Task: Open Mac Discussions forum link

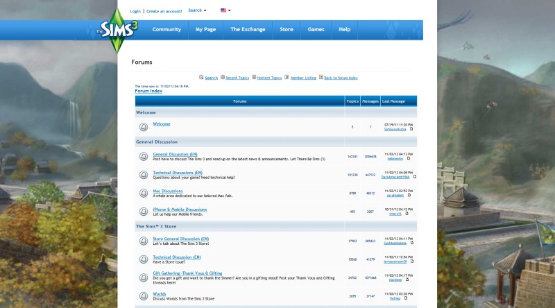Action: pyautogui.click(x=168, y=191)
